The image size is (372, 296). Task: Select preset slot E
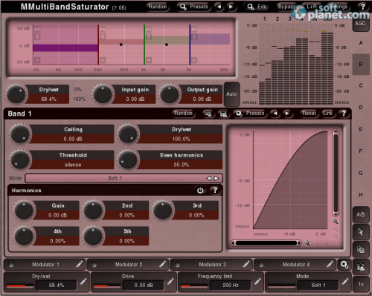coord(361,129)
